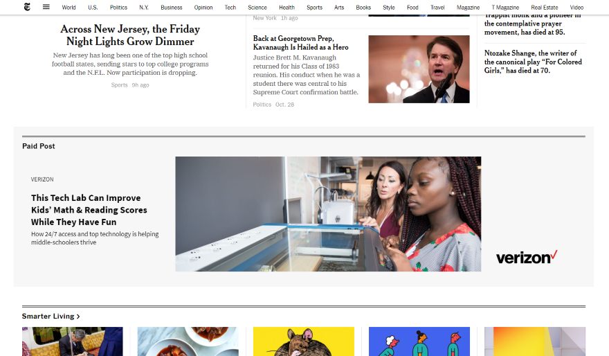The width and height of the screenshot is (609, 356).
Task: Expand Smarter Living section via chevron
Action: 78,317
